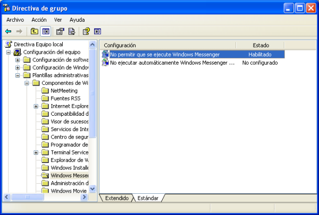This screenshot has height=215, width=319.
Task: Expand the Internet Explorer tree node
Action: [36, 106]
